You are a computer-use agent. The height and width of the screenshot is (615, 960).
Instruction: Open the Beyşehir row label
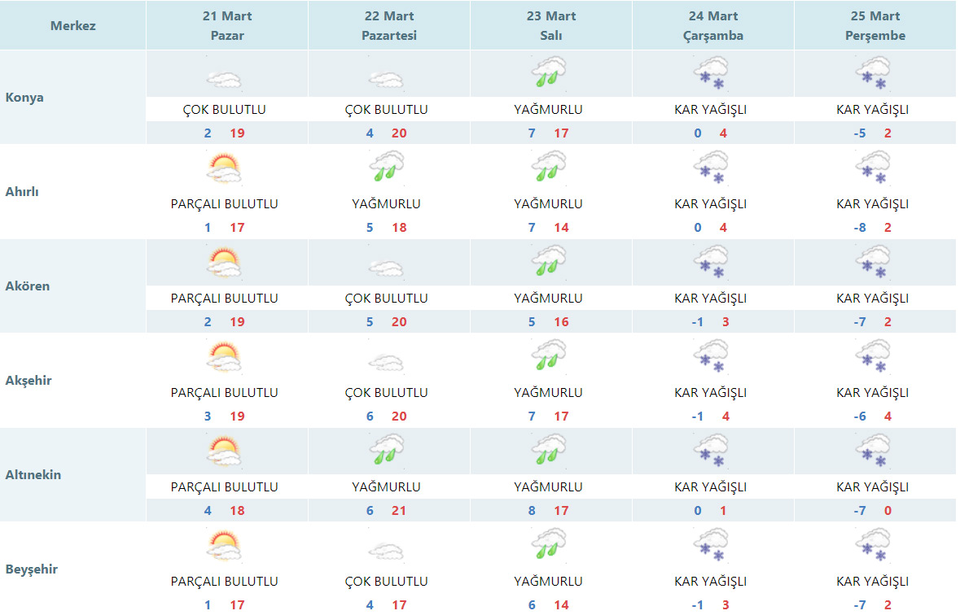32,569
